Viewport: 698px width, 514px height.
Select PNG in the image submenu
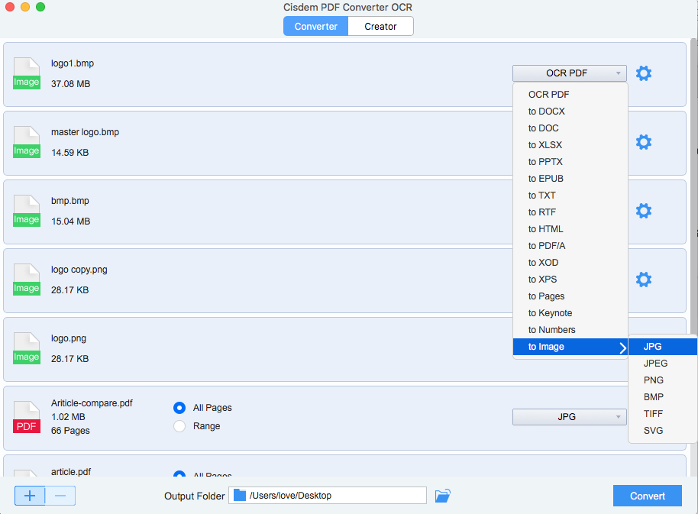click(x=662, y=380)
